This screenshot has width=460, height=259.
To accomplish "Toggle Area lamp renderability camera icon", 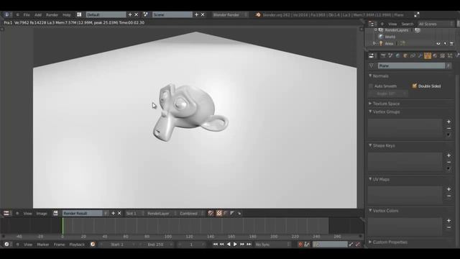I will [x=452, y=43].
